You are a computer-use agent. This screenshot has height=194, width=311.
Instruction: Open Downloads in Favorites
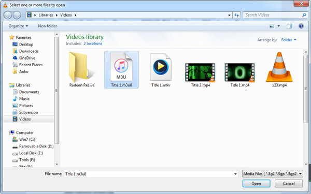[29, 51]
